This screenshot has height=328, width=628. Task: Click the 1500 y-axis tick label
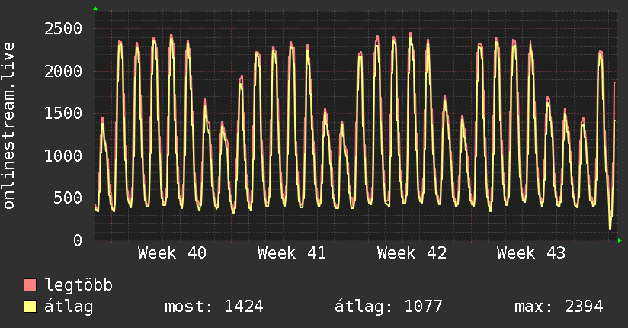click(x=63, y=114)
